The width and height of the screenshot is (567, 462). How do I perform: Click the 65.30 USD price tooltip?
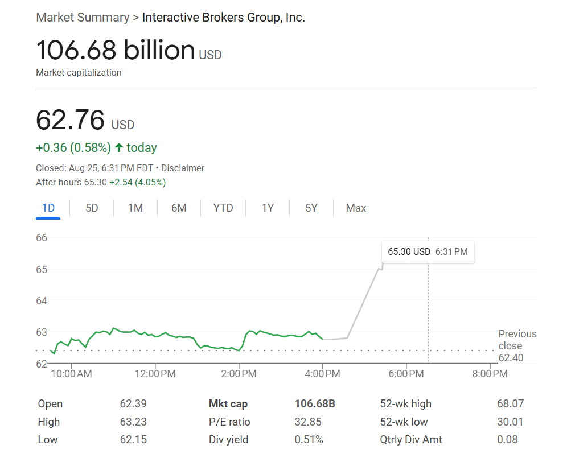428,251
